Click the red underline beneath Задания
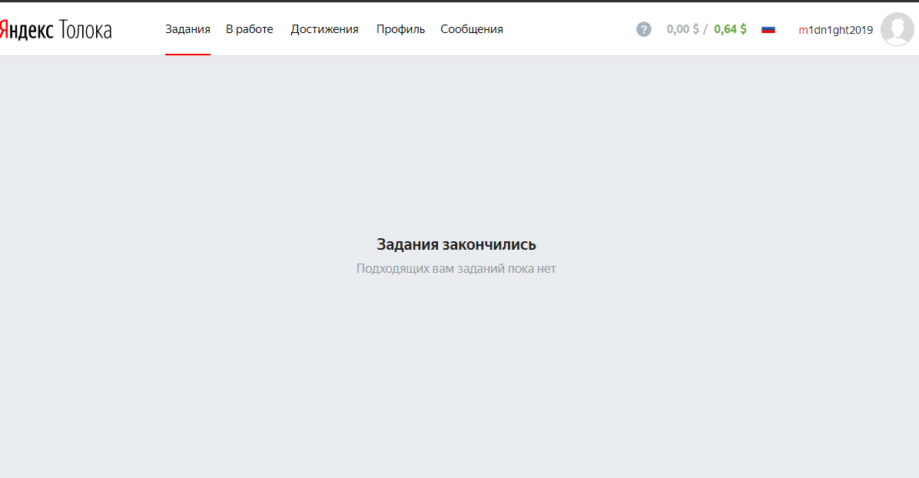919x478 pixels. tap(187, 55)
